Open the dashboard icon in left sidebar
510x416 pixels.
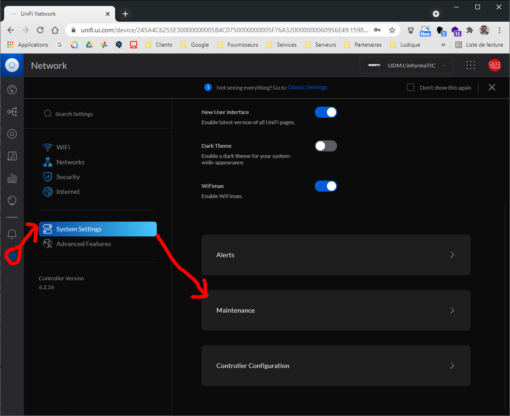tap(12, 90)
